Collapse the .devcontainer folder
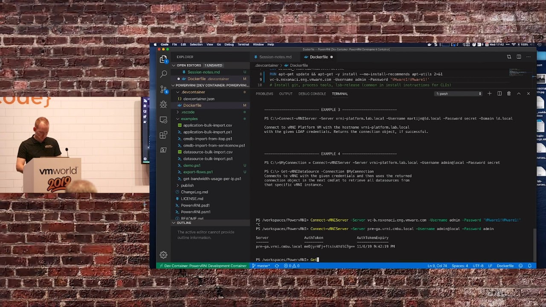This screenshot has width=546, height=307. (x=193, y=92)
